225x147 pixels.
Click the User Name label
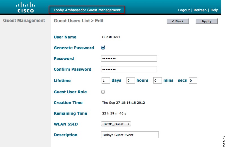(65, 37)
